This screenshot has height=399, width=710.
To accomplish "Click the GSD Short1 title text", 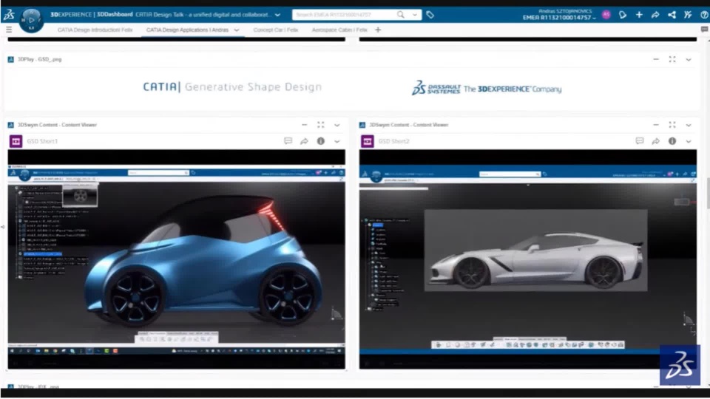I will tap(42, 141).
